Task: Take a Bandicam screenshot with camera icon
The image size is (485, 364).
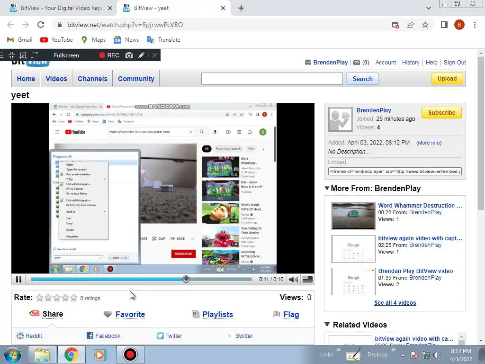Action: click(129, 55)
